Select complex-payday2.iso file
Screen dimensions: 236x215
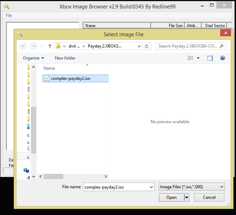pyautogui.click(x=70, y=78)
